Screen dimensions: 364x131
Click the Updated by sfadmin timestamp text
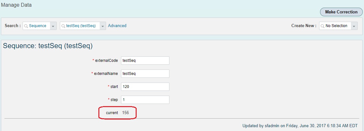click(300, 126)
